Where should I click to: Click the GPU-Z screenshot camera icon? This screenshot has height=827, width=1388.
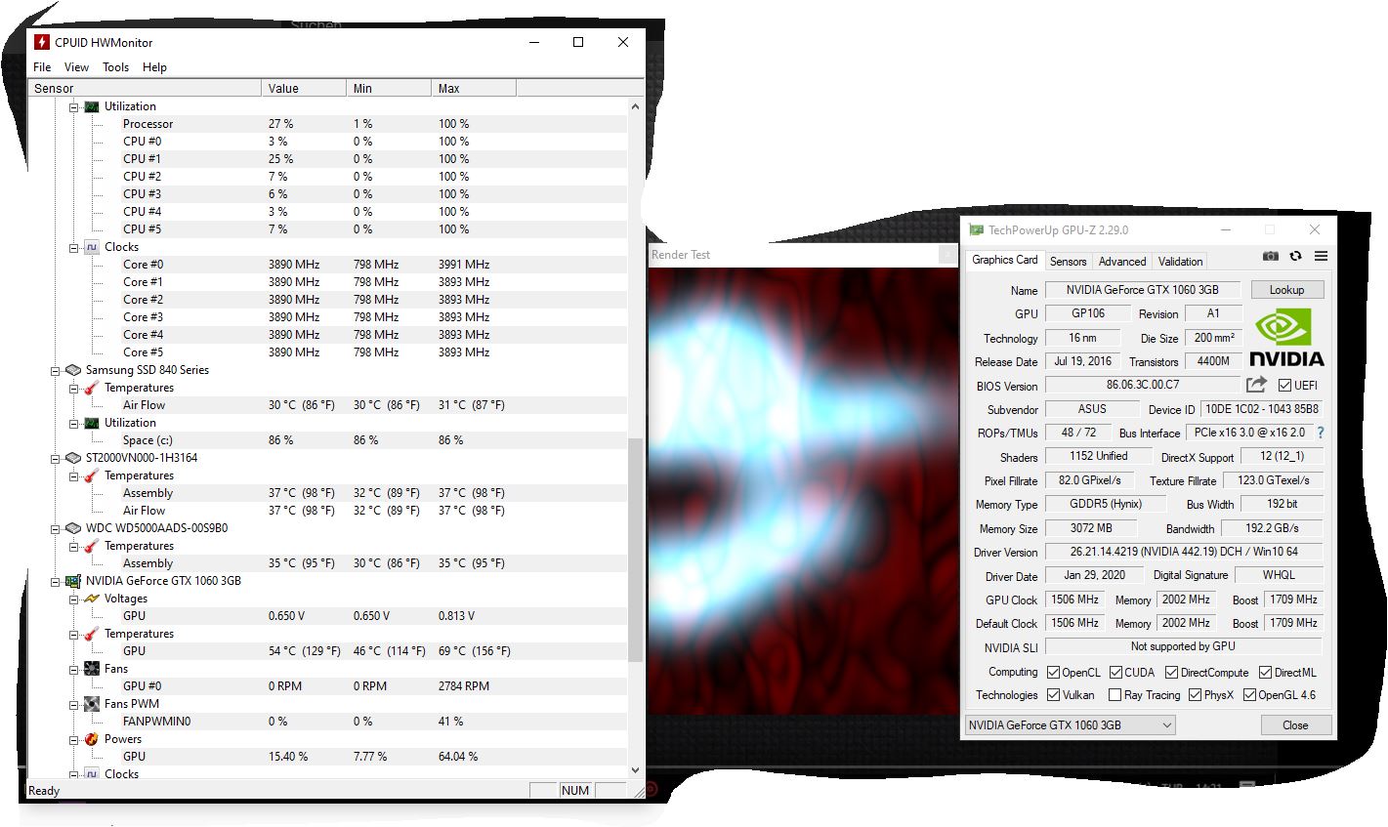(1270, 256)
